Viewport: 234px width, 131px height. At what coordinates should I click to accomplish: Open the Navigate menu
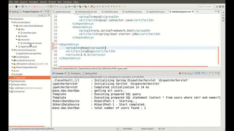tap(33, 2)
